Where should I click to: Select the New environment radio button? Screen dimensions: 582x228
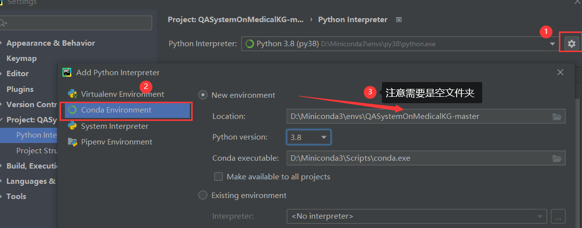(x=203, y=95)
